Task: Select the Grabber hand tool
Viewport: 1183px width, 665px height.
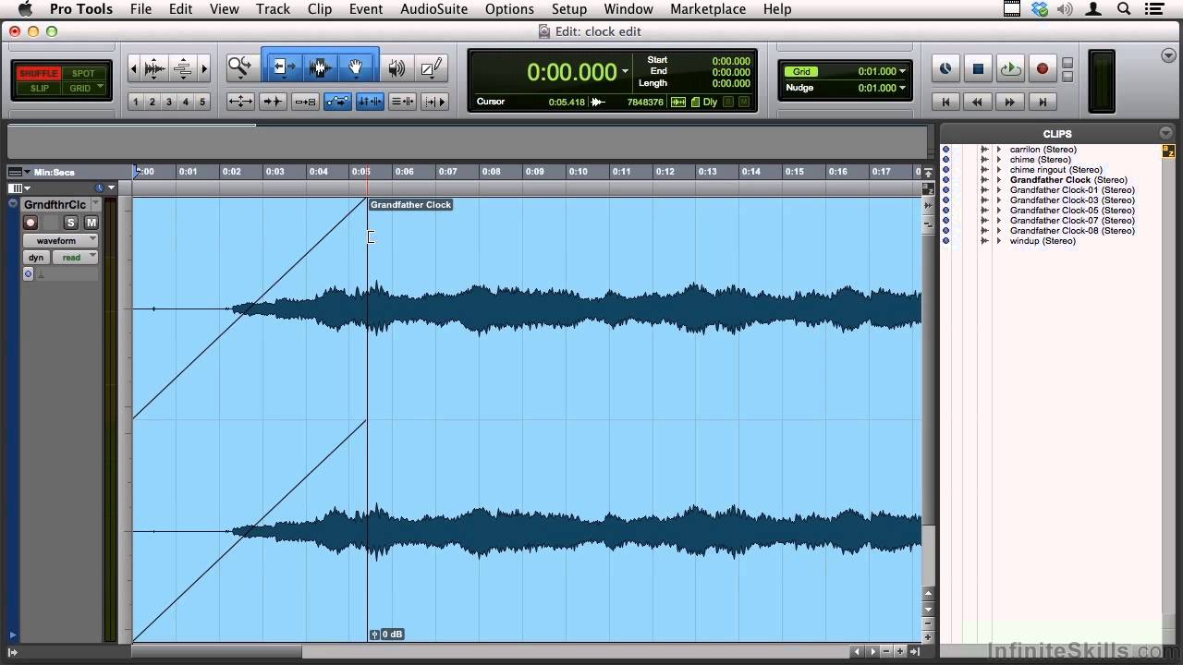Action: [x=356, y=67]
